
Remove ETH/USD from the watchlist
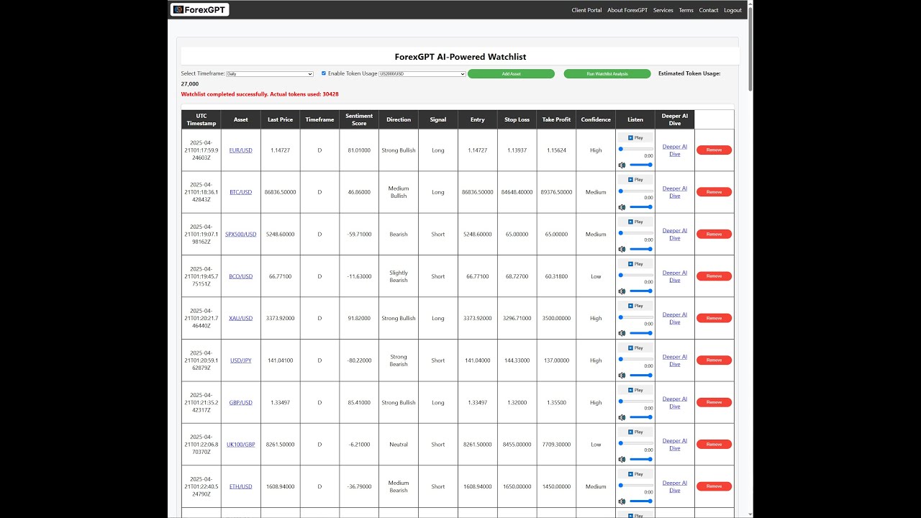[x=714, y=486]
